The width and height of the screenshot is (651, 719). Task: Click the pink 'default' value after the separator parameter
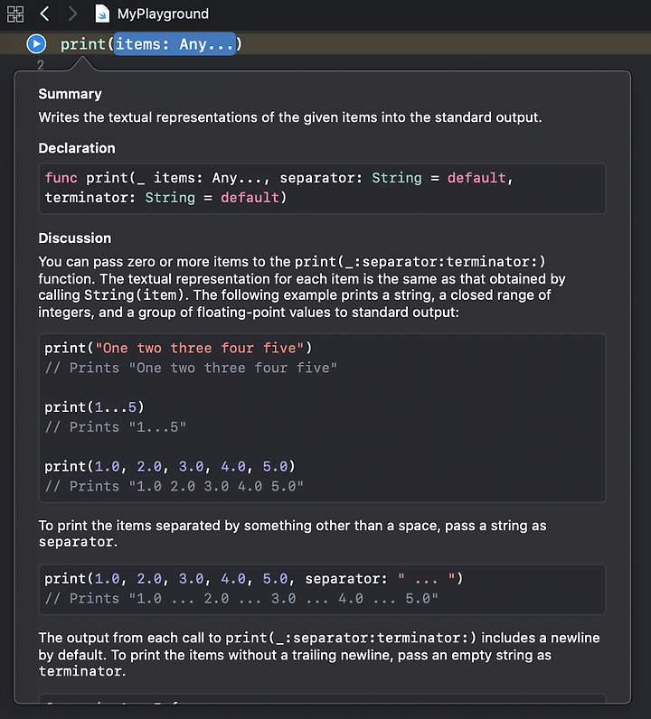[x=477, y=178]
